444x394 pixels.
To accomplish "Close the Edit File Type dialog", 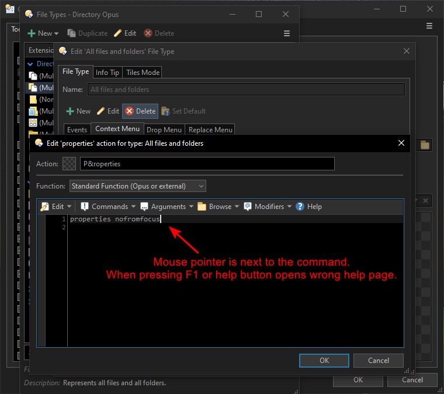I will coord(407,51).
